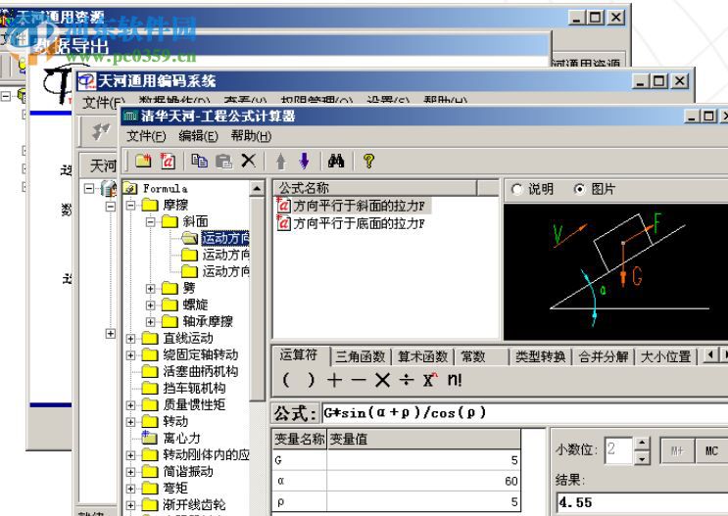Screen dimensions: 728x516
Task: Select the 说明 radio button
Action: tap(516, 189)
